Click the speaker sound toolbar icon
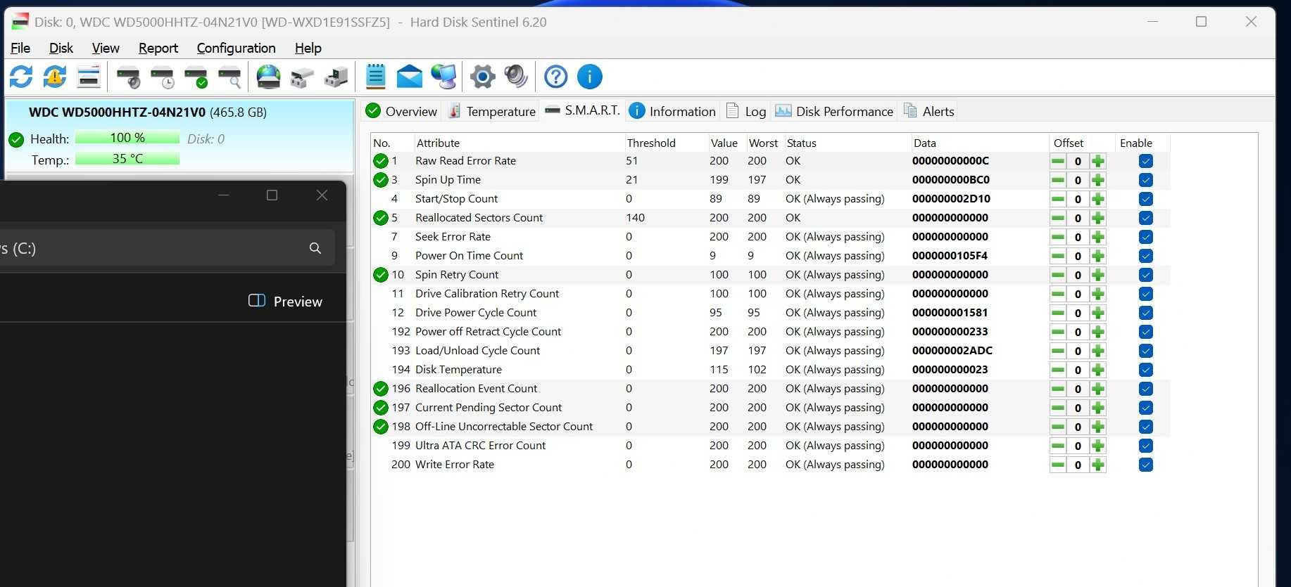1291x587 pixels. [516, 77]
